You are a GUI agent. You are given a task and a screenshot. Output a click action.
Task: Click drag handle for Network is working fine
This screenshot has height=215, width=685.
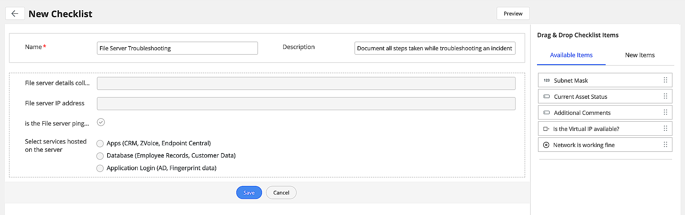[665, 145]
